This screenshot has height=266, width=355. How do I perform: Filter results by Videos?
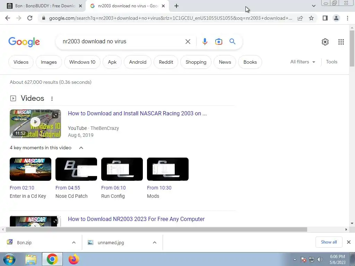pos(21,62)
